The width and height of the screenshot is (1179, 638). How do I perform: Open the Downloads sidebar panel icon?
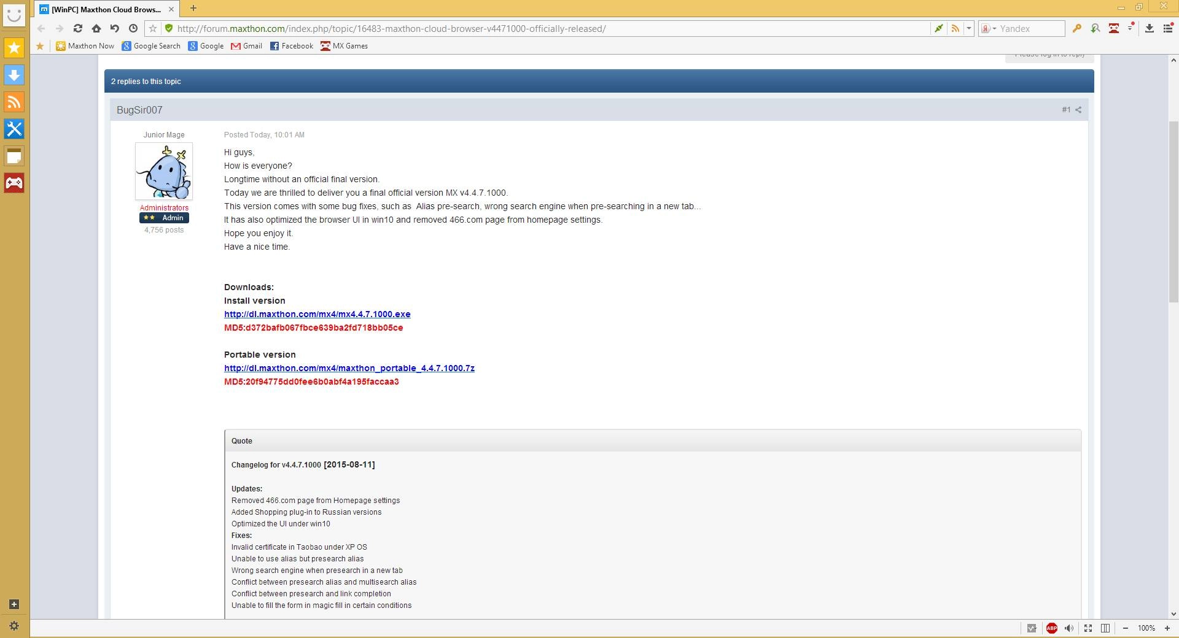pyautogui.click(x=14, y=75)
